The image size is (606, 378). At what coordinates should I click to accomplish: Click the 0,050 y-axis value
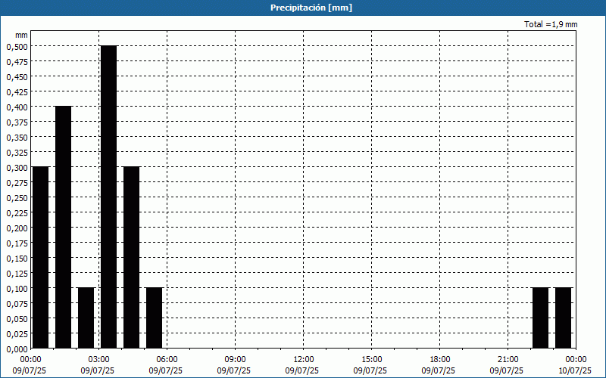pyautogui.click(x=17, y=318)
